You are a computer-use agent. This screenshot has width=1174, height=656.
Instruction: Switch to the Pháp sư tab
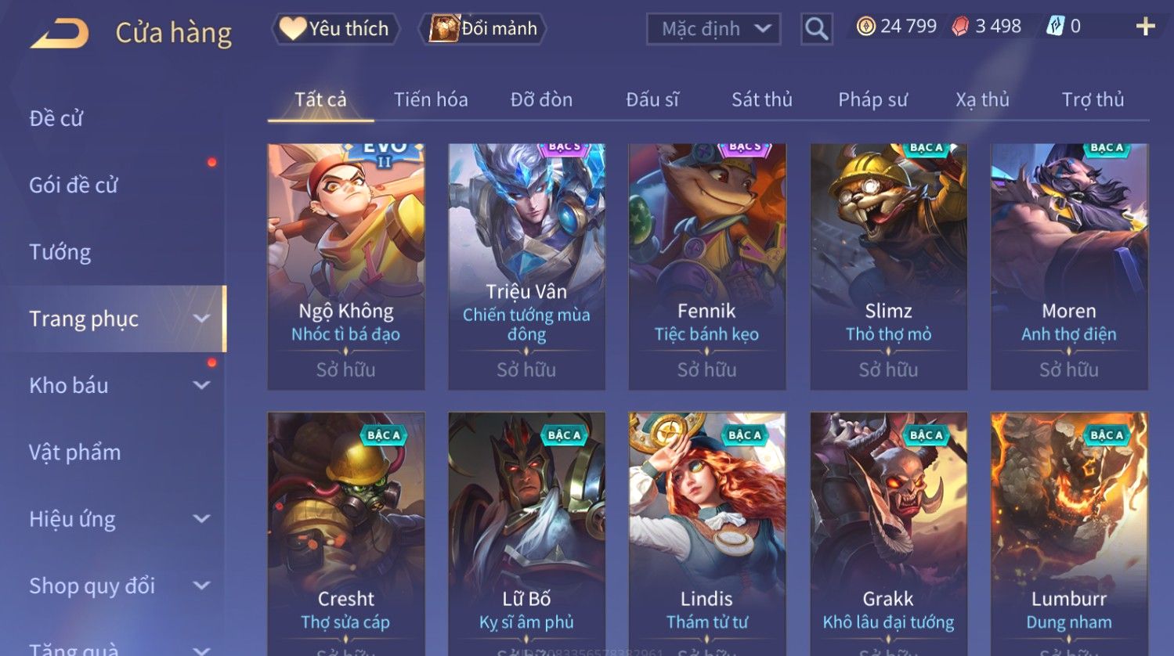click(872, 99)
